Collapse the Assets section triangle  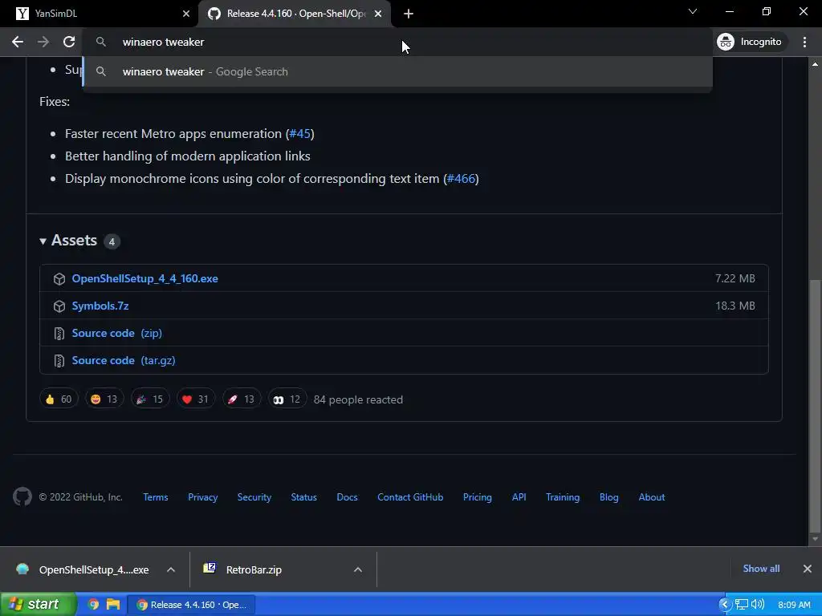coord(43,241)
